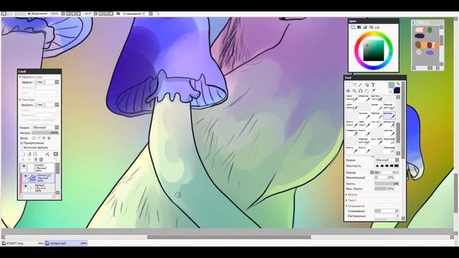Toggle lock all padlock icon
This screenshot has width=459, height=258.
(x=49, y=138)
